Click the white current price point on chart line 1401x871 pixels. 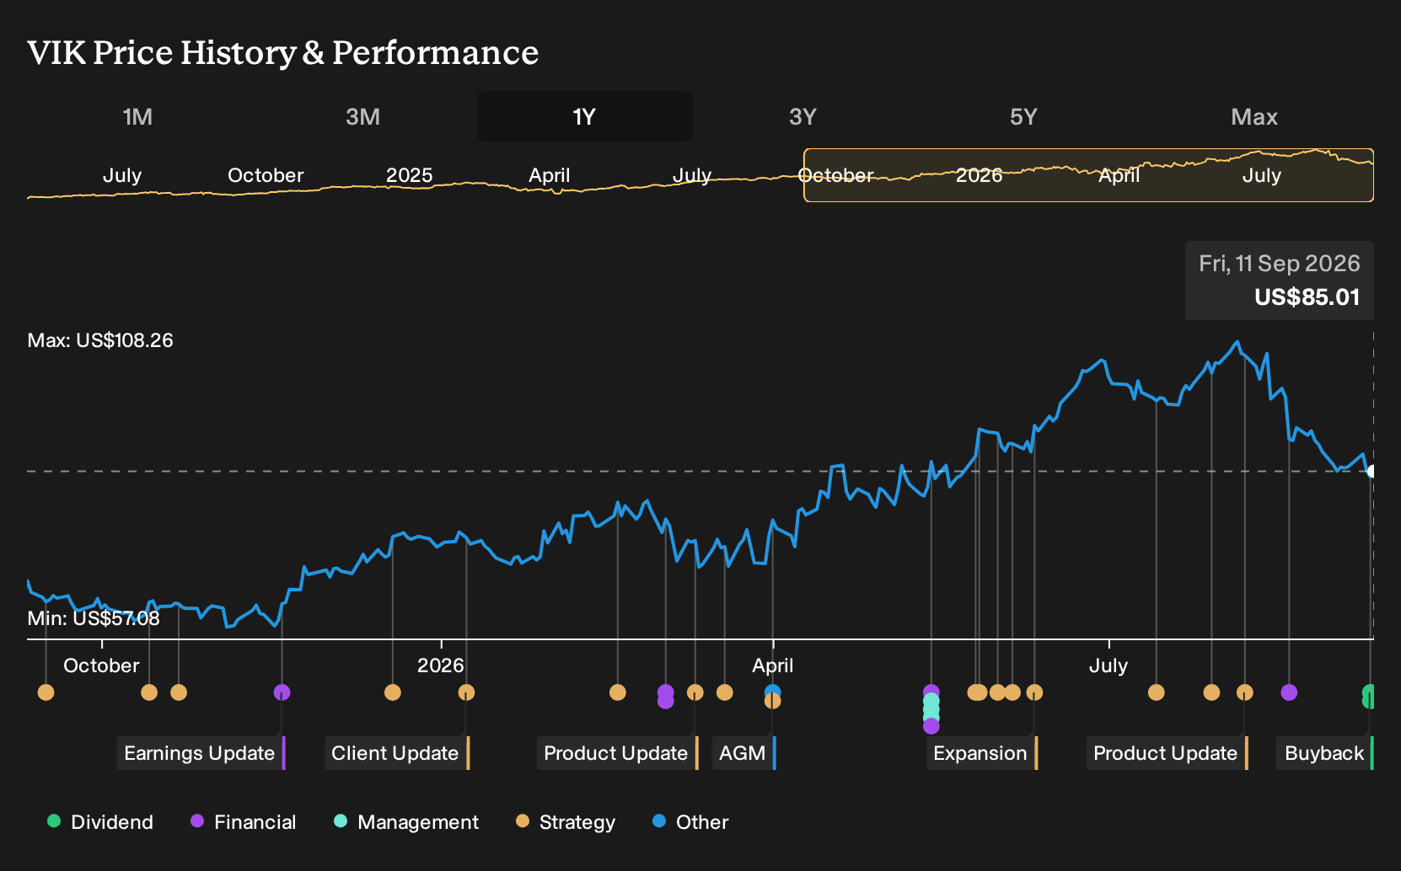click(1371, 471)
